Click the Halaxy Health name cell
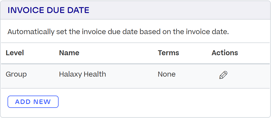 [x=82, y=74]
